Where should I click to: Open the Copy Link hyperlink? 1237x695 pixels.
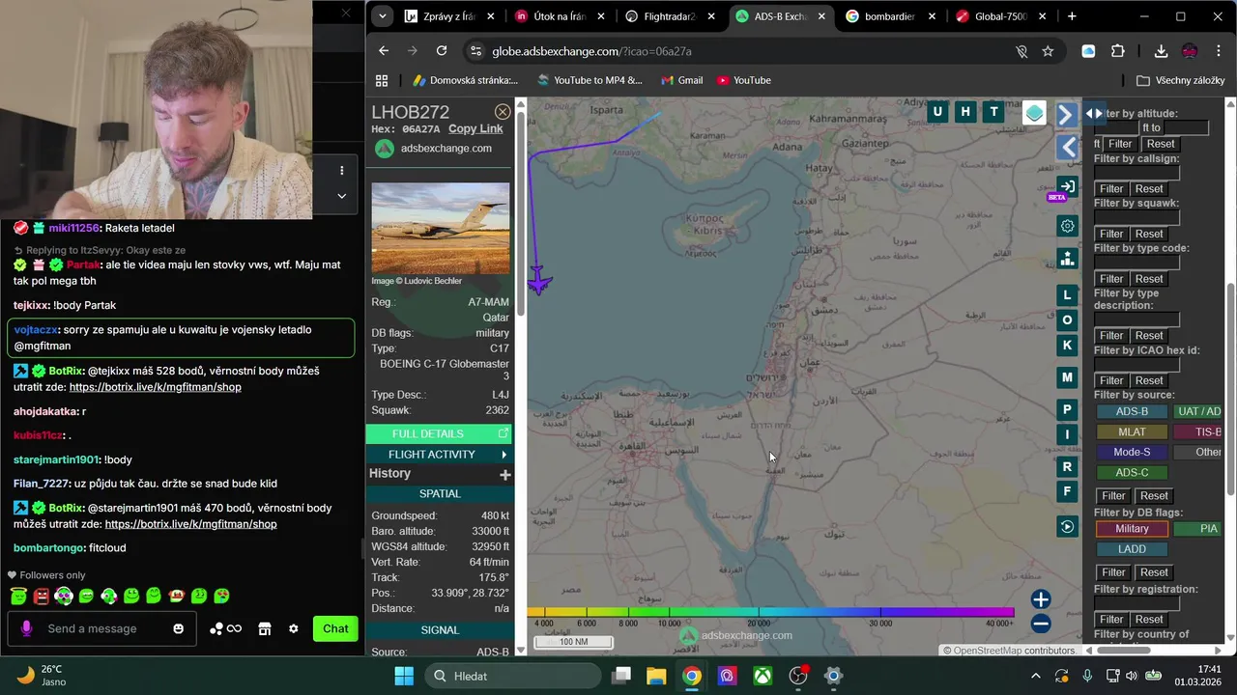coord(475,128)
